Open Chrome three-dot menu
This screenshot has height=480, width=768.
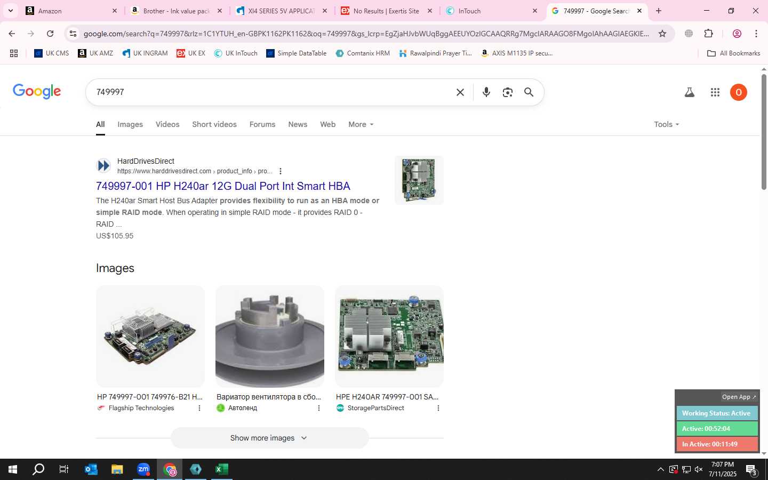click(x=756, y=34)
